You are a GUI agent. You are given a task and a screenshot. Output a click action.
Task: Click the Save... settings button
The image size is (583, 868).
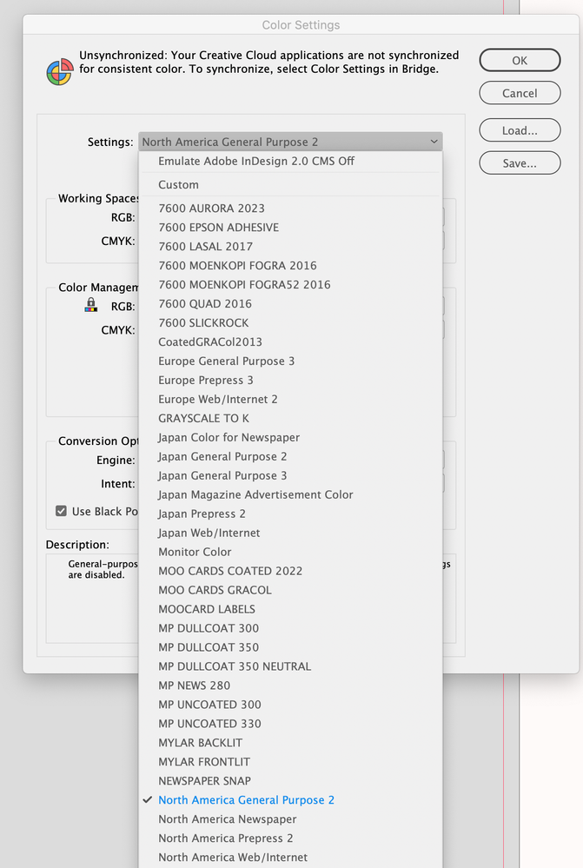520,163
